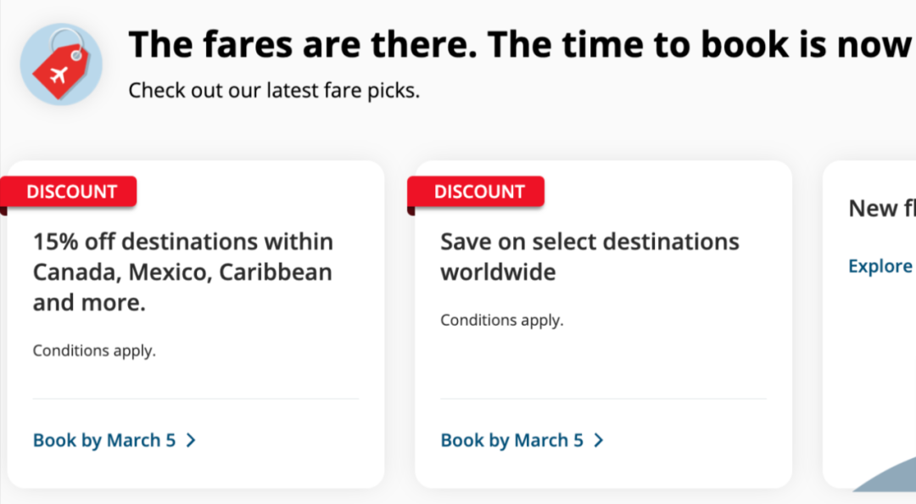This screenshot has height=504, width=916.
Task: Click the DISCOUNT badge on the 15% off card
Action: (x=71, y=191)
